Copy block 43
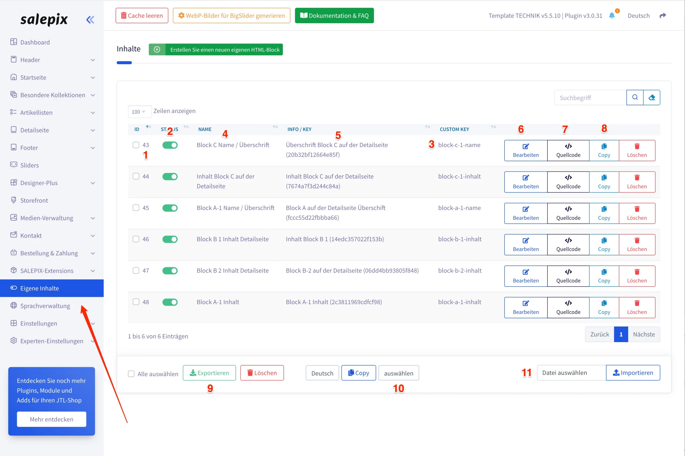Screen dimensions: 685x456 pyautogui.click(x=604, y=151)
